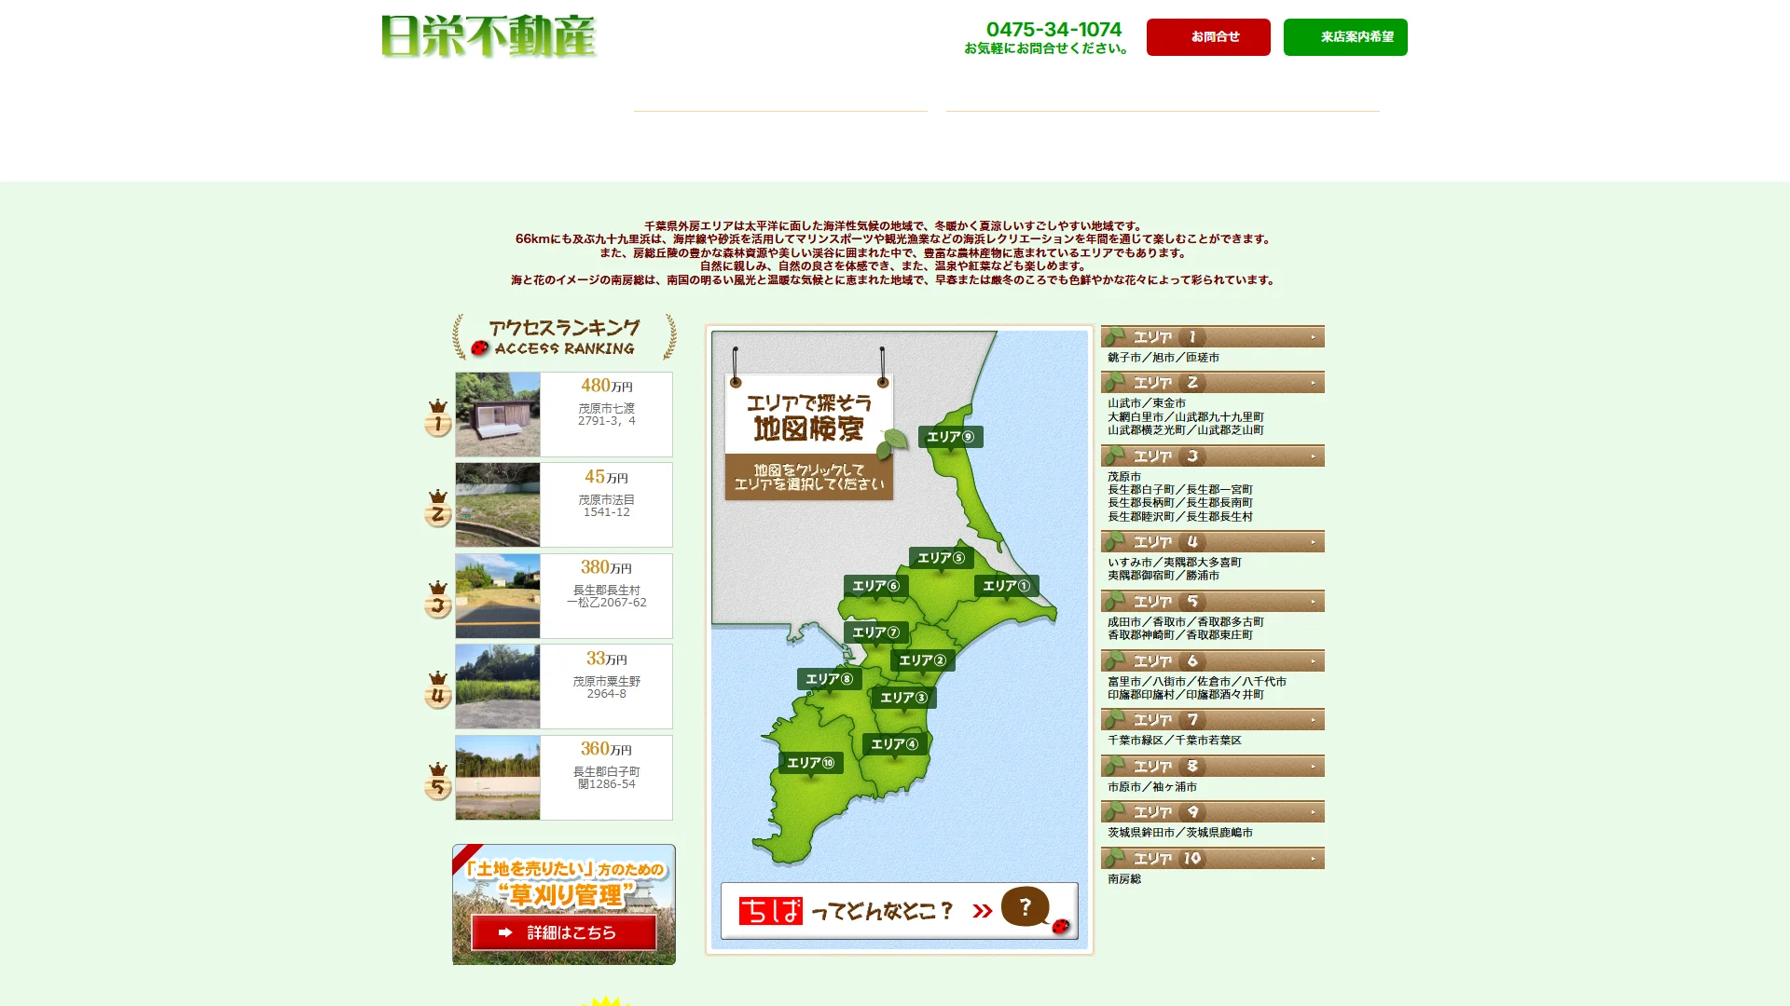This screenshot has height=1006, width=1790.
Task: Open the エリア 6 list header
Action: click(1212, 660)
